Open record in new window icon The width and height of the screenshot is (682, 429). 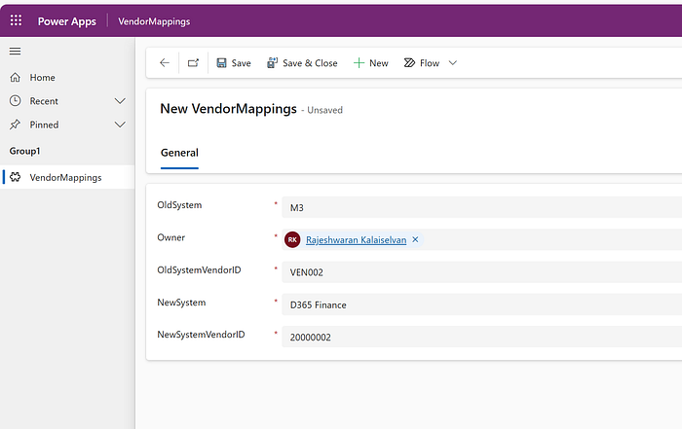point(193,63)
